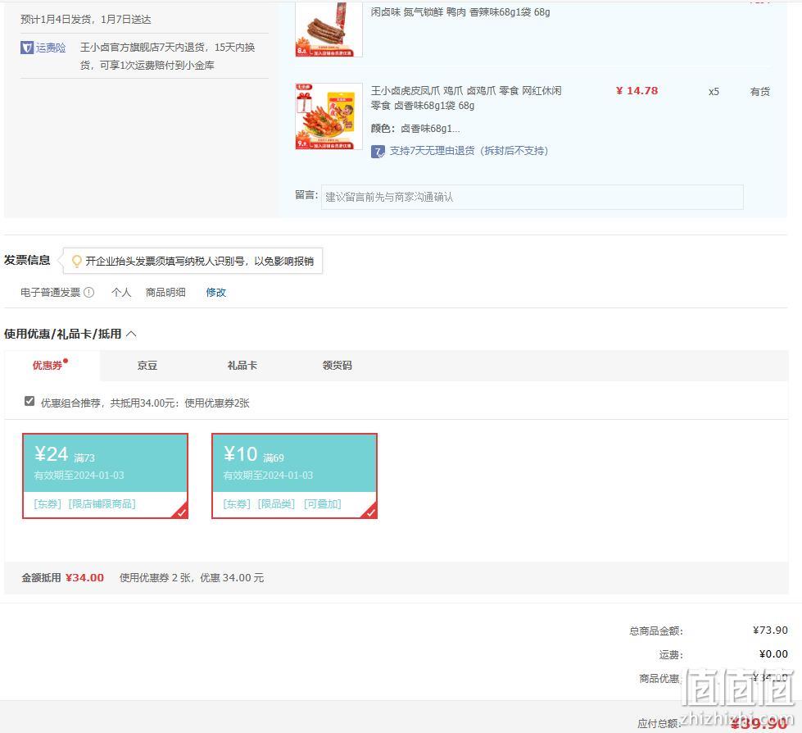802x733 pixels.
Task: Click the x5 quantity text
Action: (x=714, y=92)
